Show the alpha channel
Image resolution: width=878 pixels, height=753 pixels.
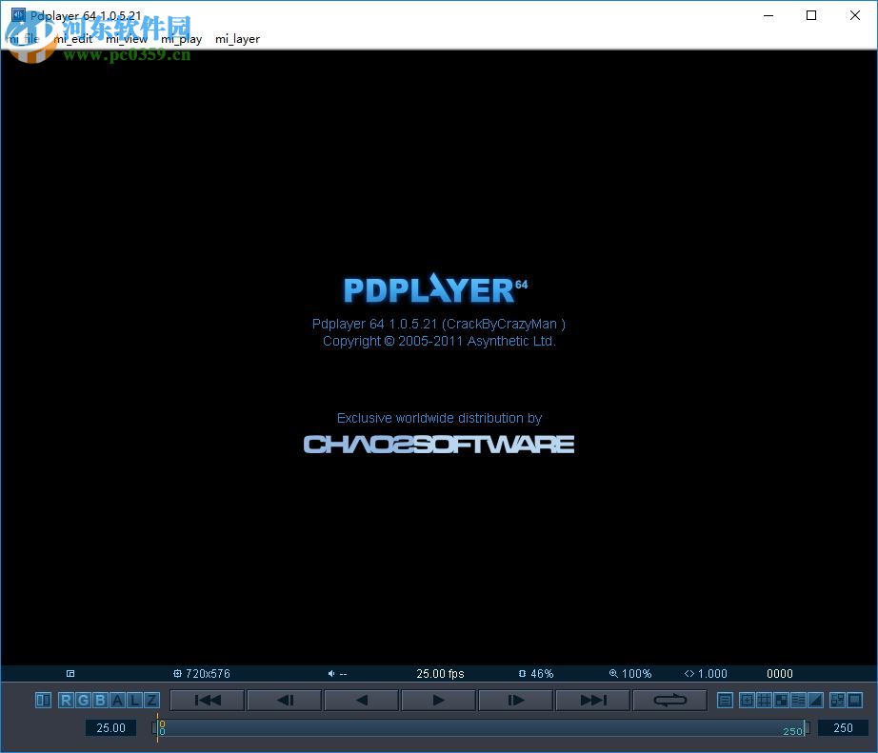tap(117, 700)
